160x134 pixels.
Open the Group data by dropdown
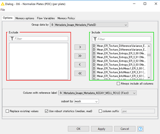89,25
